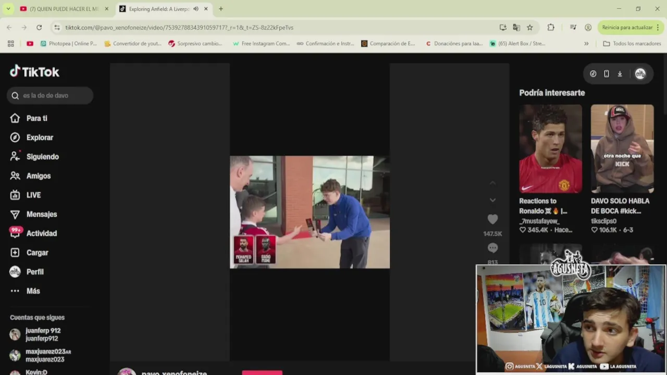Select the Exploring Anfield TikTok tab

coord(159,9)
